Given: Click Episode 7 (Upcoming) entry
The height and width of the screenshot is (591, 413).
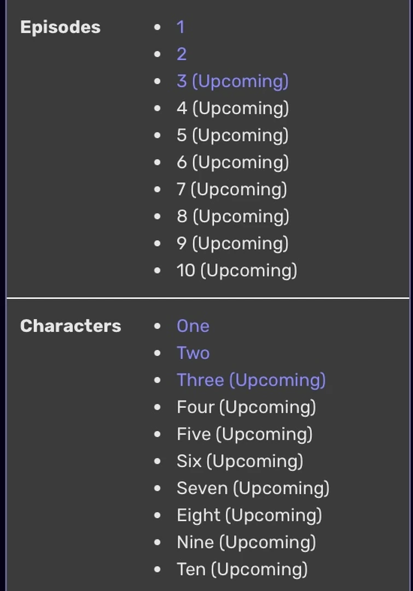Looking at the screenshot, I should pos(232,189).
